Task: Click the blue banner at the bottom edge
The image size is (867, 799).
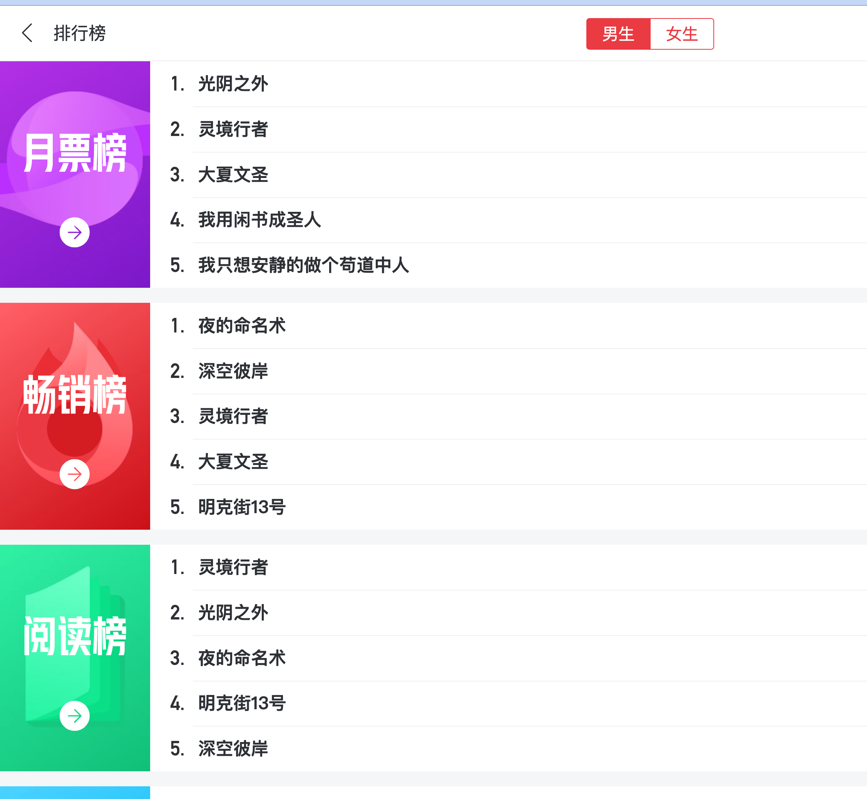Action: 75,793
